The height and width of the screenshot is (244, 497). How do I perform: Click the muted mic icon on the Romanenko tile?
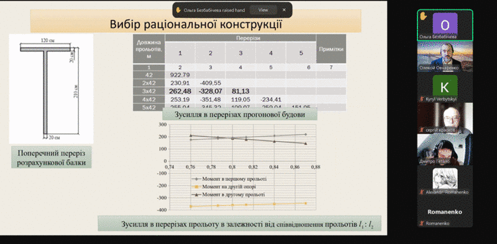[422, 223]
